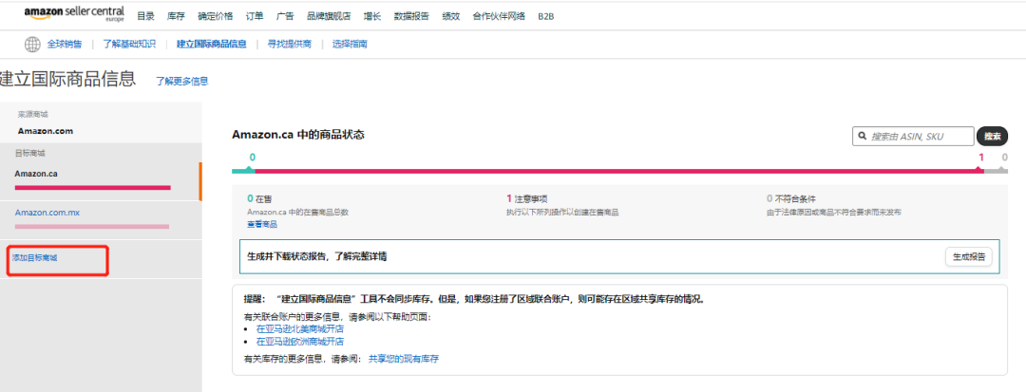Open 共享您的现有库存 link
1026x392 pixels.
pyautogui.click(x=403, y=359)
